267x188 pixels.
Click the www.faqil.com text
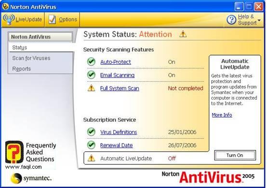(x=23, y=167)
